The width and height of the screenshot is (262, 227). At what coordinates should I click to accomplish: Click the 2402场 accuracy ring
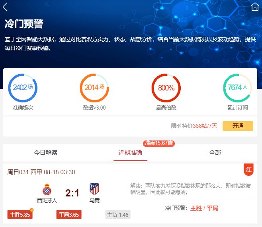[x=23, y=88]
